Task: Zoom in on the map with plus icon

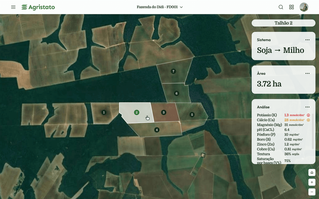Action: (312, 182)
